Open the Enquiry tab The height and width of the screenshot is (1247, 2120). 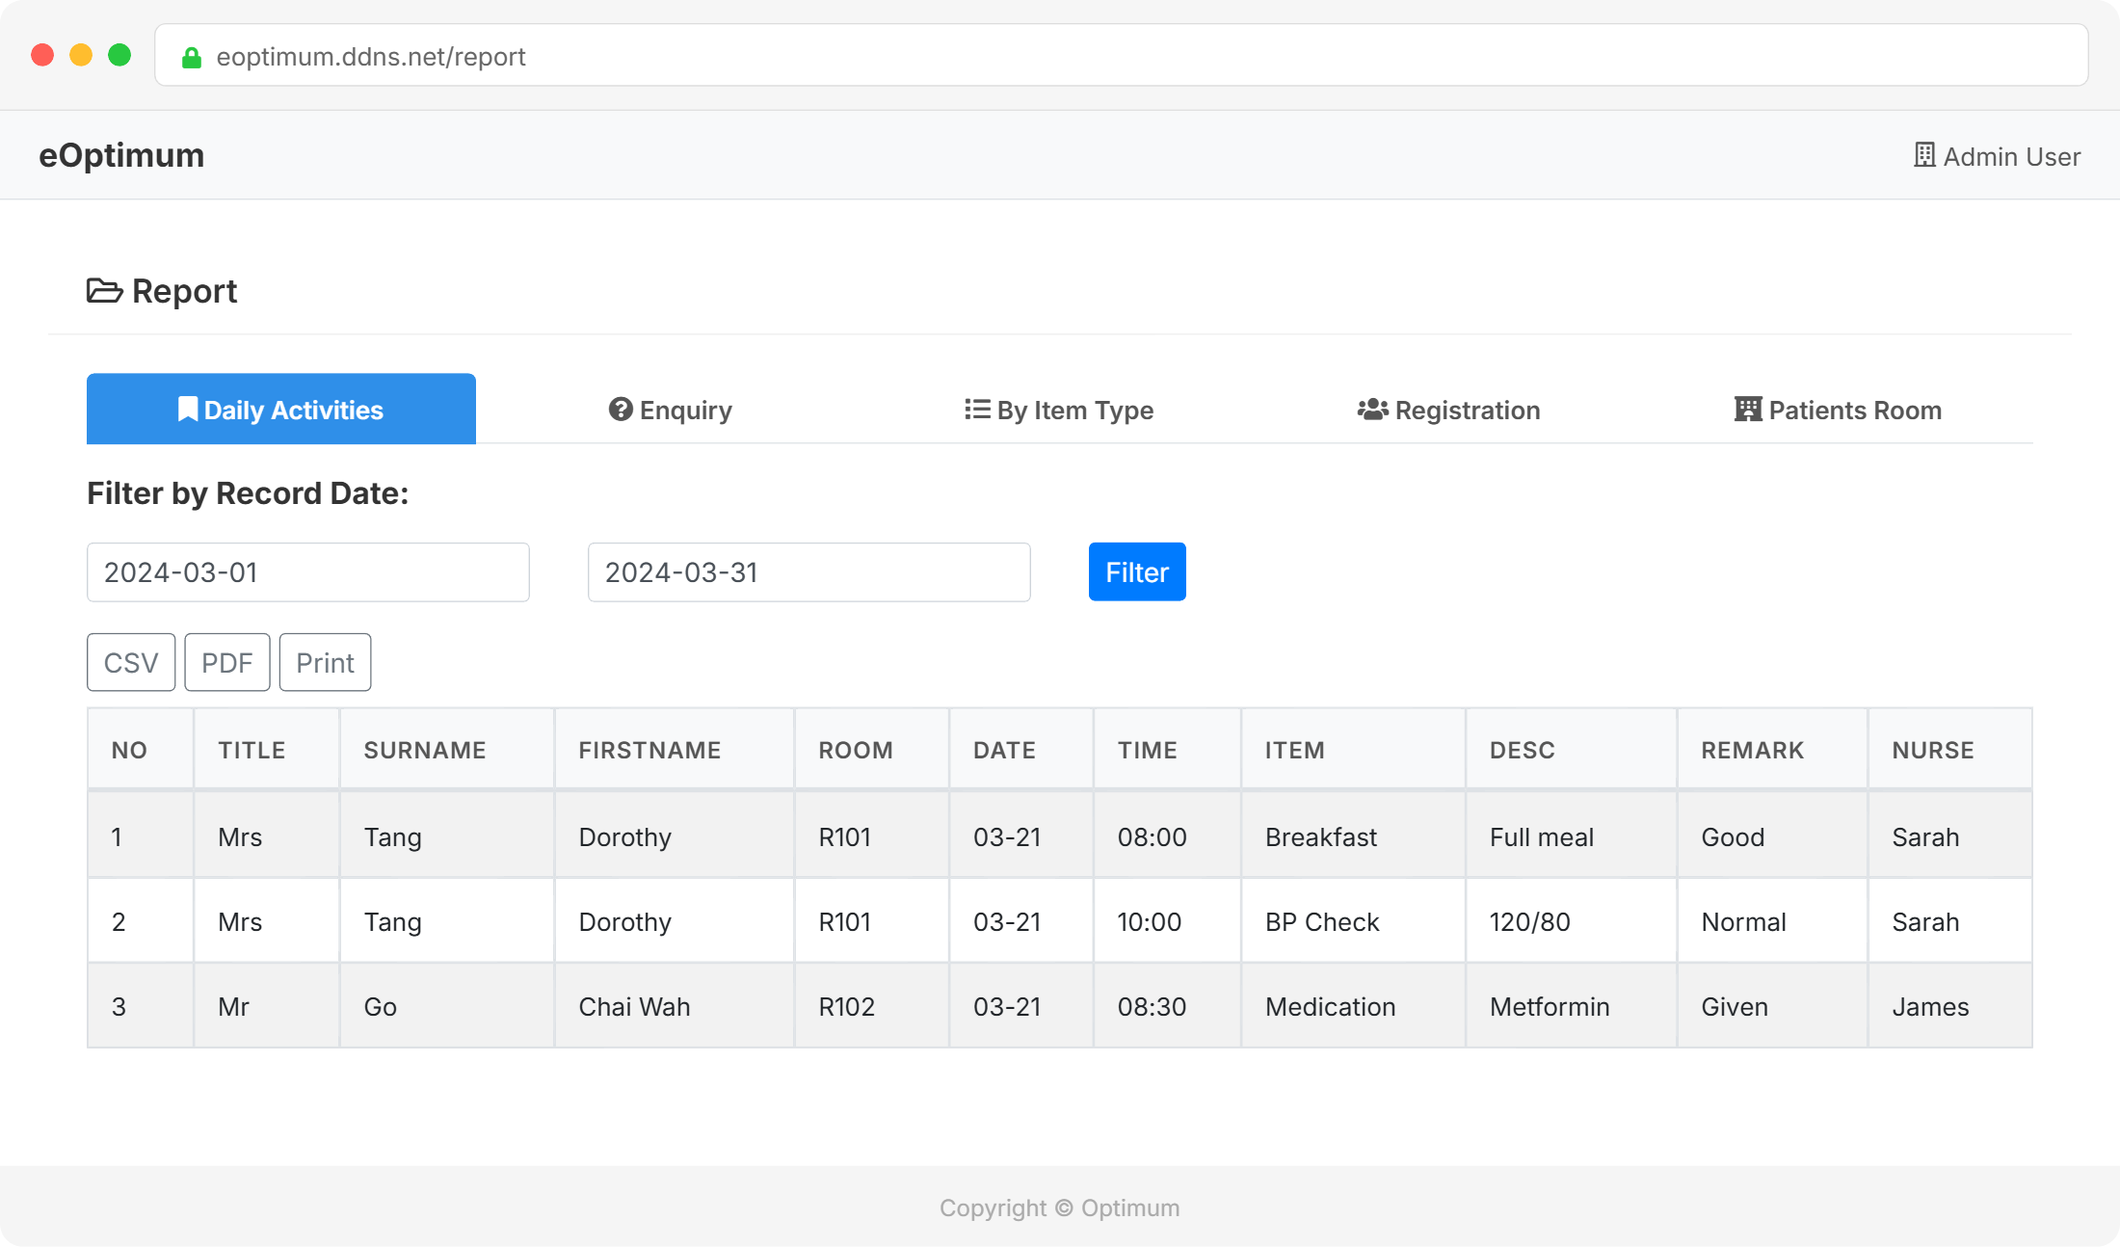pos(671,411)
